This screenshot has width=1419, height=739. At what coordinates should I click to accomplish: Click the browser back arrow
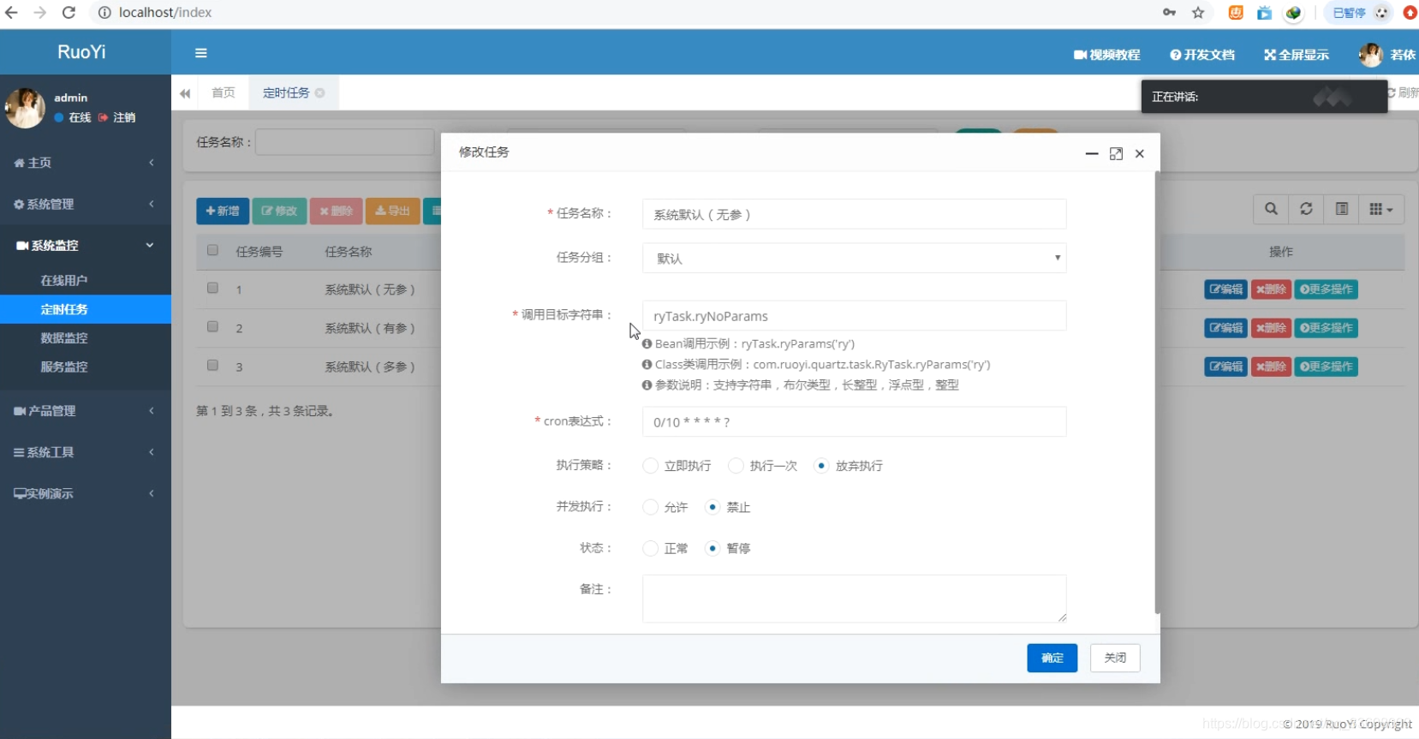(12, 12)
